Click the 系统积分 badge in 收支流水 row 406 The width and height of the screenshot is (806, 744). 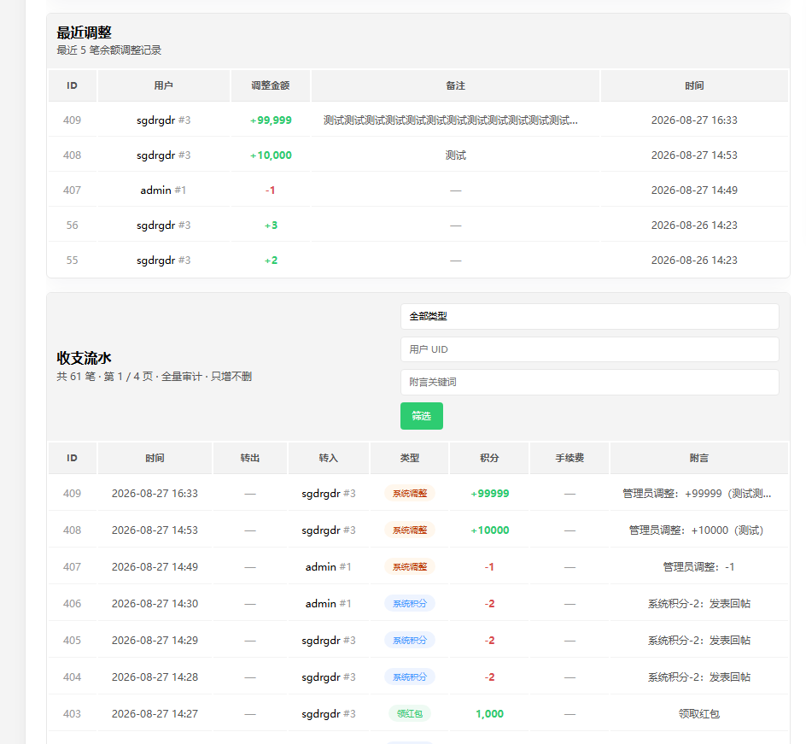pos(410,604)
